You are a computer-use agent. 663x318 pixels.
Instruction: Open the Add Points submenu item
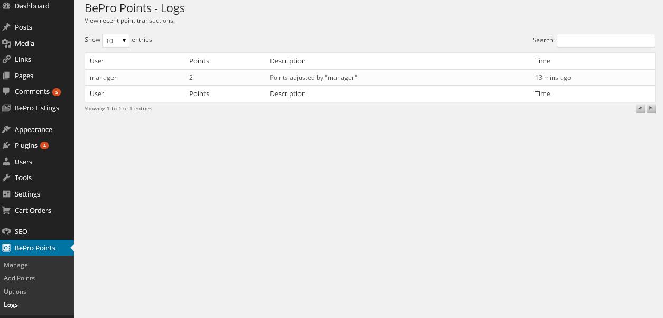[19, 278]
